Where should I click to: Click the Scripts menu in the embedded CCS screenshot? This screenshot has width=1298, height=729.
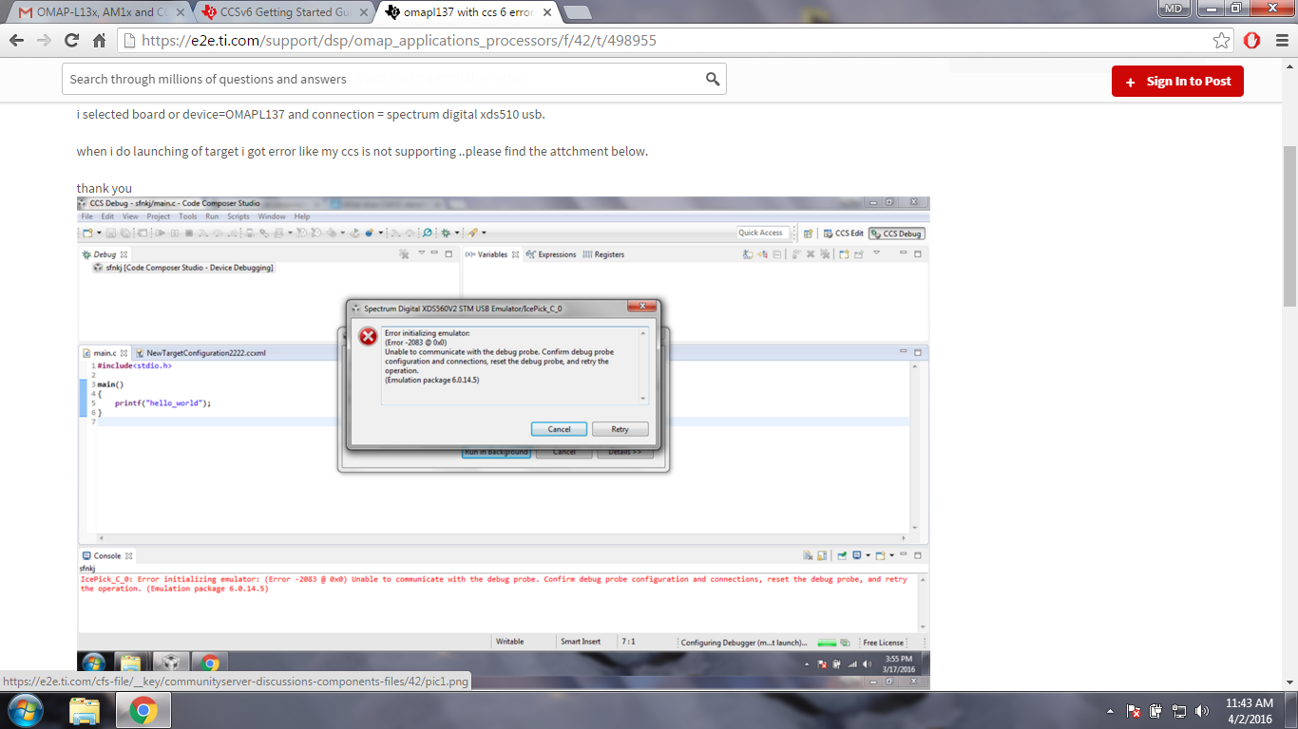pyautogui.click(x=239, y=216)
